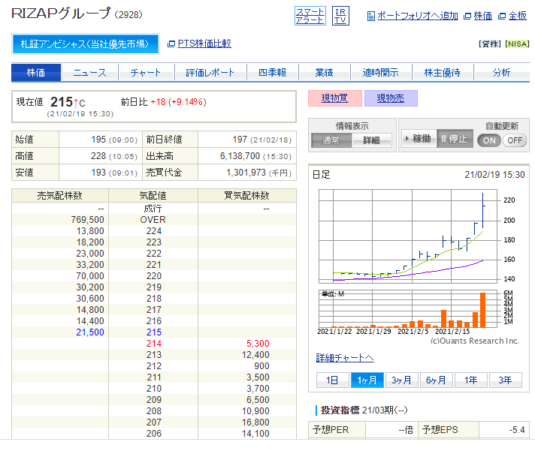Click 高値 value 228
Image resolution: width=535 pixels, height=457 pixels.
[x=98, y=156]
